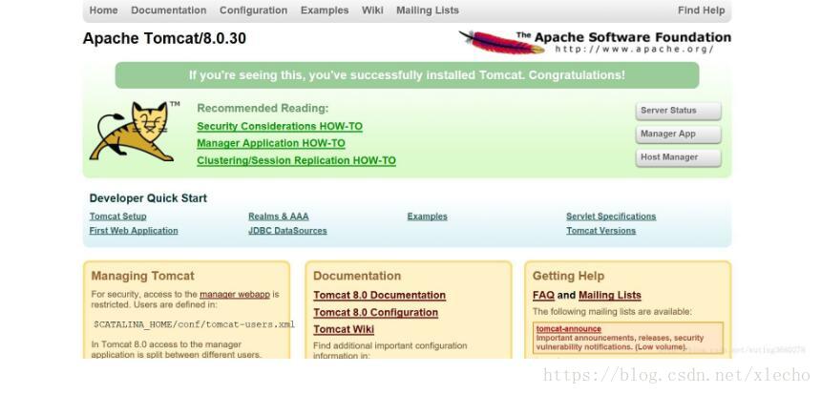Open the Tomcat Versions link

pos(601,231)
